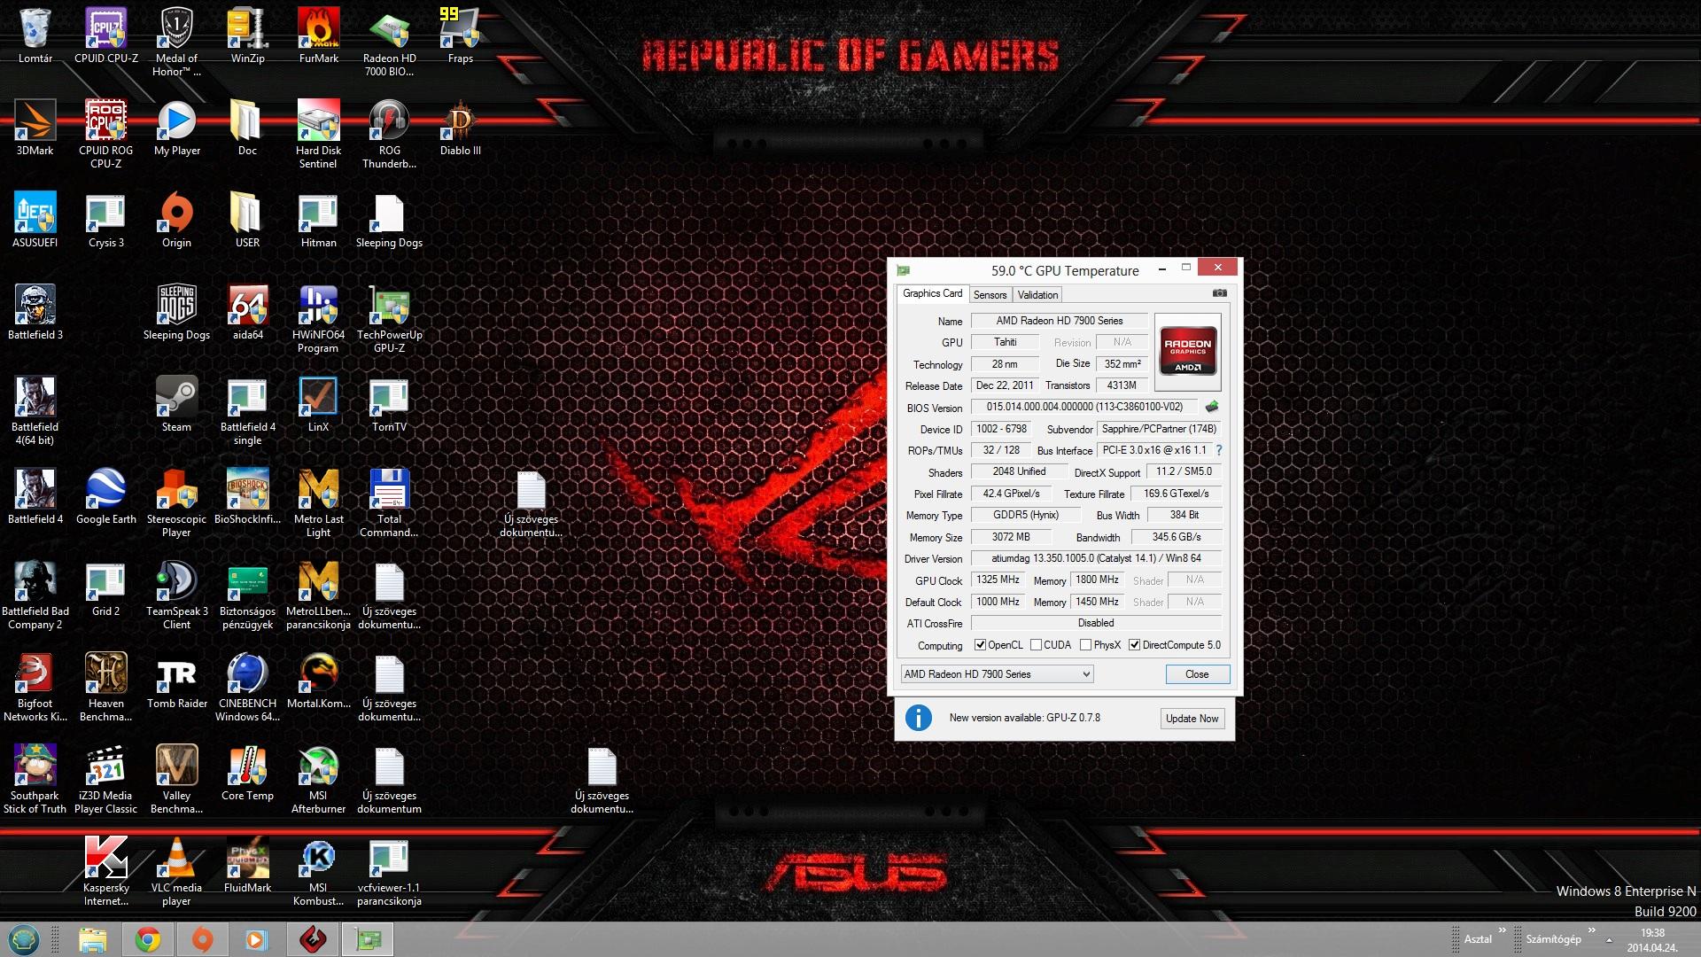1701x957 pixels.
Task: Click the Chrome icon in the taskbar
Action: point(148,939)
